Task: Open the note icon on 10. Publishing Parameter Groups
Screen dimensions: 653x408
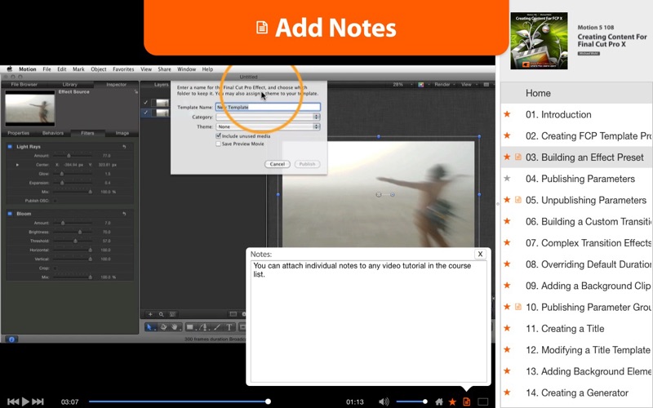Action: pos(518,307)
